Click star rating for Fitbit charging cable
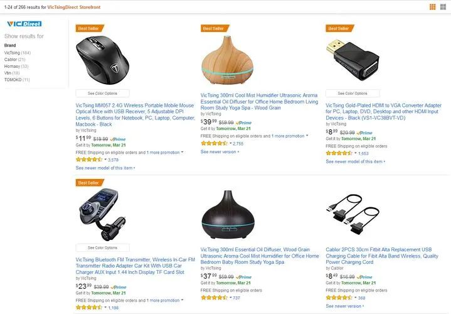This screenshot has height=314, width=451. 339,298
